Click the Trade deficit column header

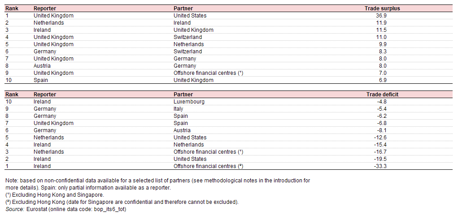(382, 95)
